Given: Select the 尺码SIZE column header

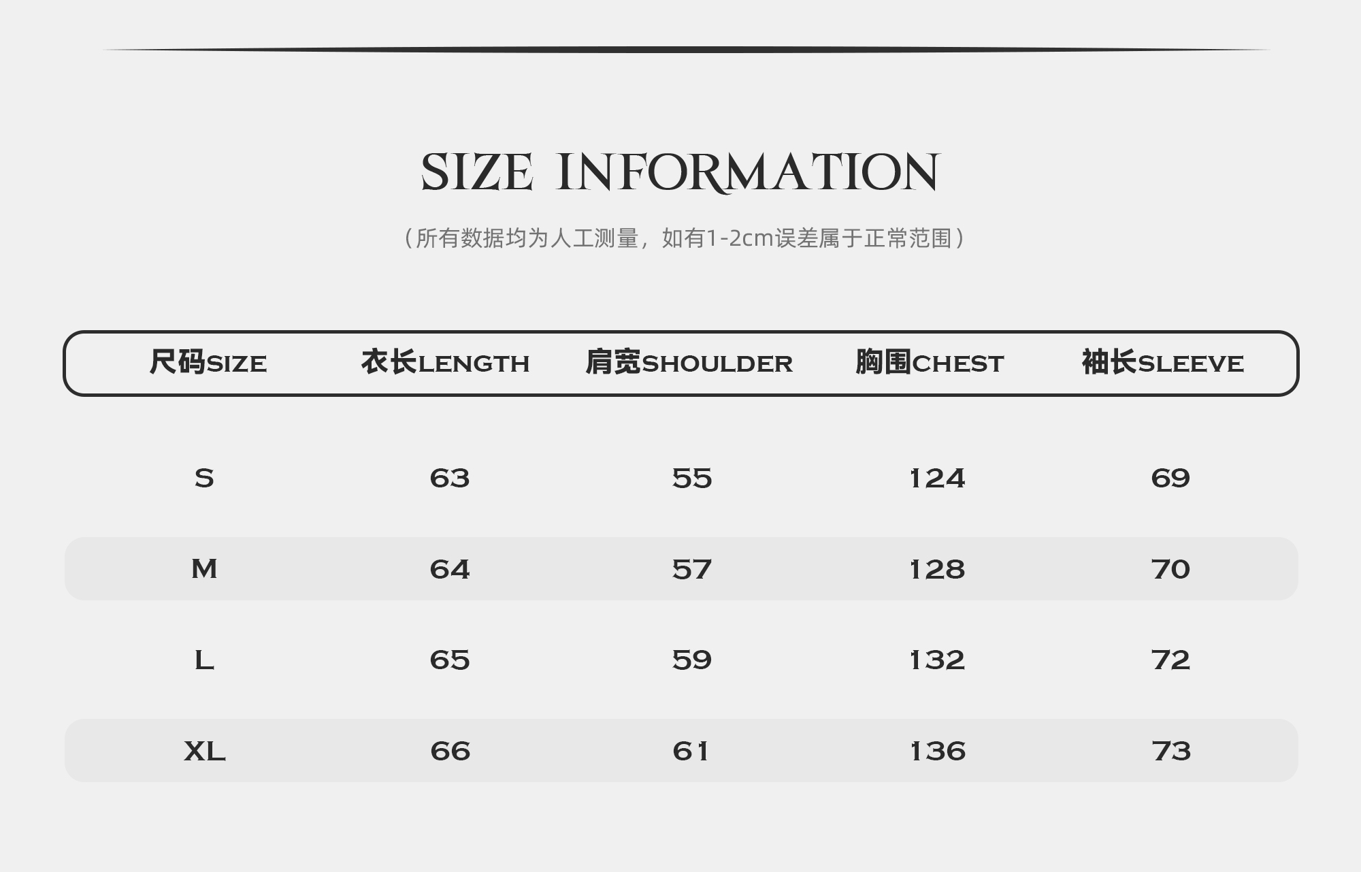Looking at the screenshot, I should [x=208, y=363].
